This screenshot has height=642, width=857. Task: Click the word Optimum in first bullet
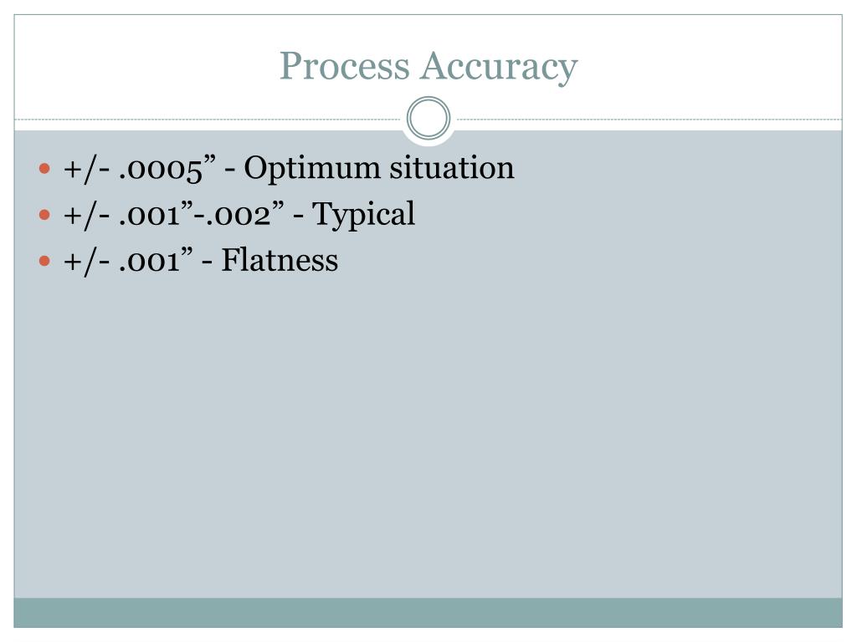tap(311, 169)
